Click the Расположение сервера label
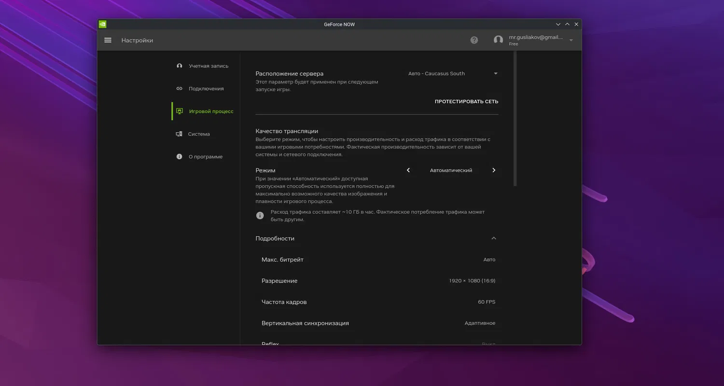This screenshot has height=386, width=724. click(290, 73)
